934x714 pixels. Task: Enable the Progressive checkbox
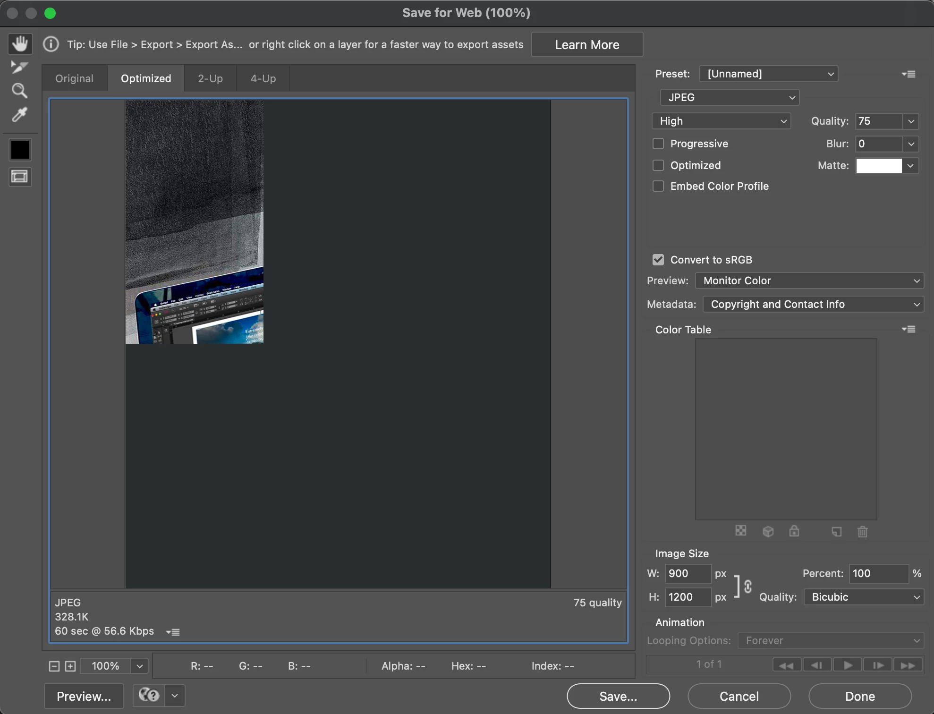coord(658,144)
